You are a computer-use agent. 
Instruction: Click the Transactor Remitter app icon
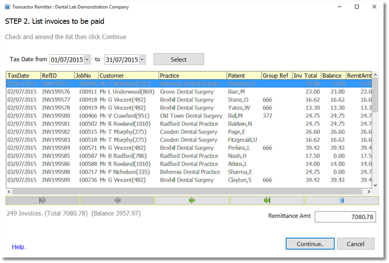(x=8, y=7)
